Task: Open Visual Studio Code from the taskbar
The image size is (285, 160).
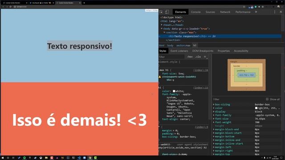Action: tap(79, 158)
